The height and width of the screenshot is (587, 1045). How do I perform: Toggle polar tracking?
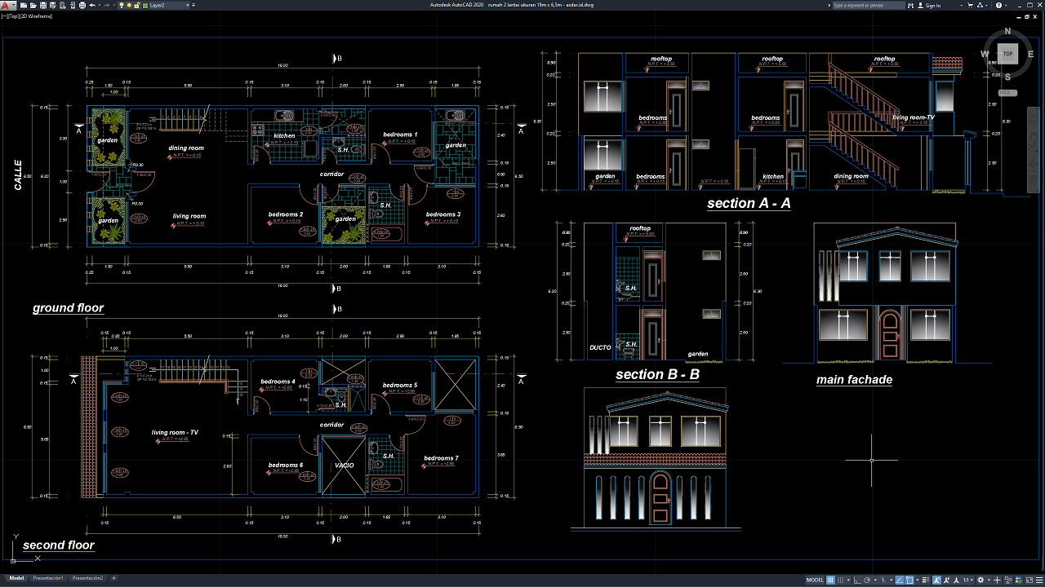point(867,580)
